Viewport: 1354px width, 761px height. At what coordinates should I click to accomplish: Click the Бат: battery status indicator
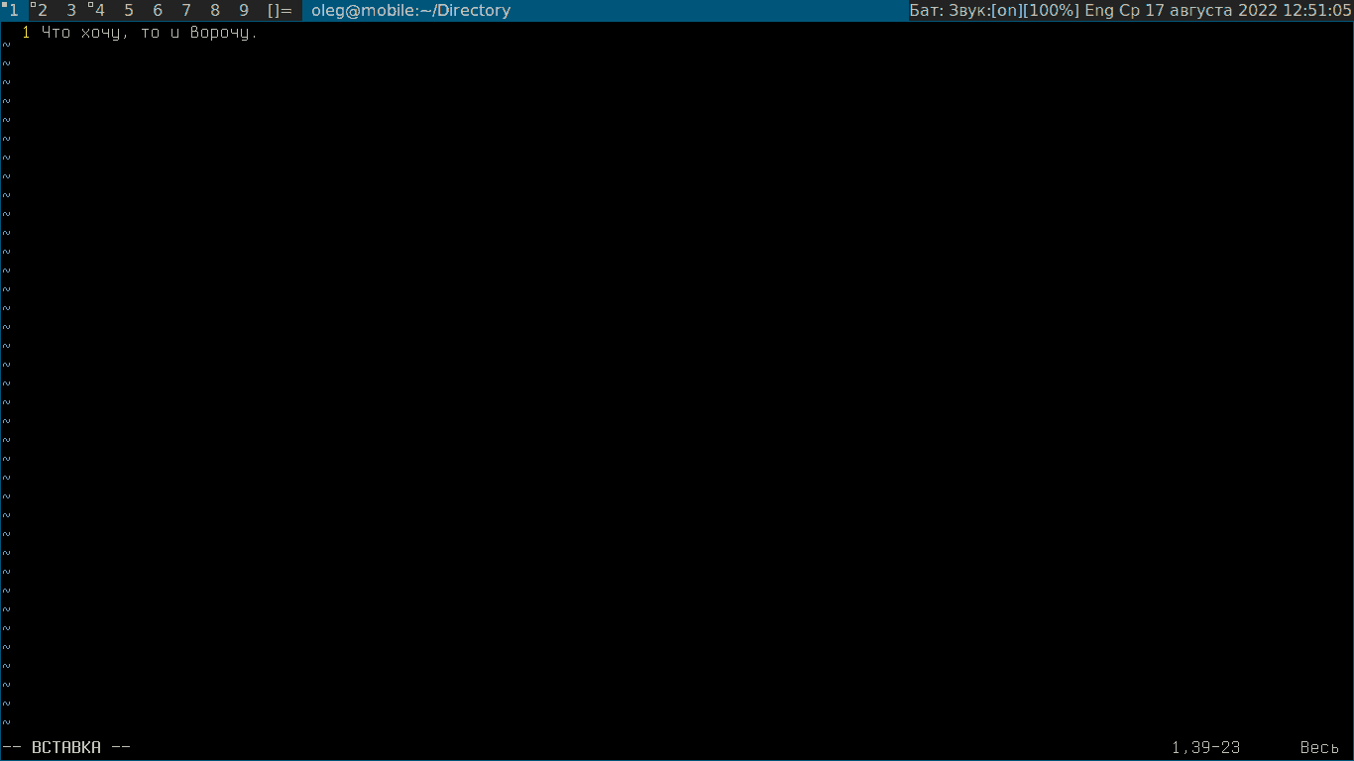click(x=927, y=11)
